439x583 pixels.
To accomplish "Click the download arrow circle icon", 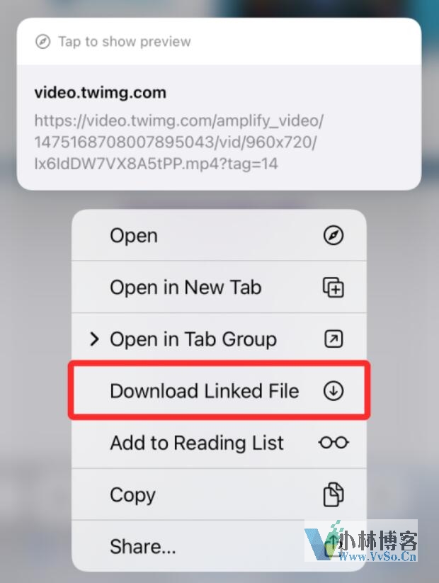I will 333,391.
